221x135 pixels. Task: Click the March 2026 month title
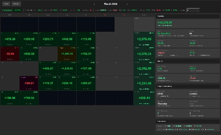(110, 4)
